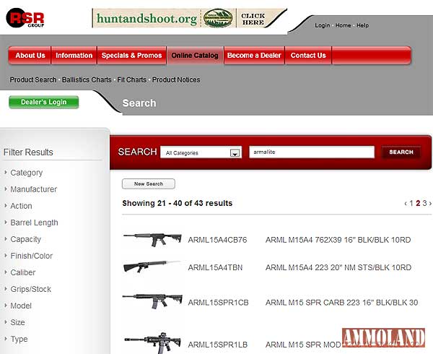Image resolution: width=433 pixels, height=354 pixels.
Task: Click the ARML15SPR1CB rifle thumbnail
Action: pos(152,301)
